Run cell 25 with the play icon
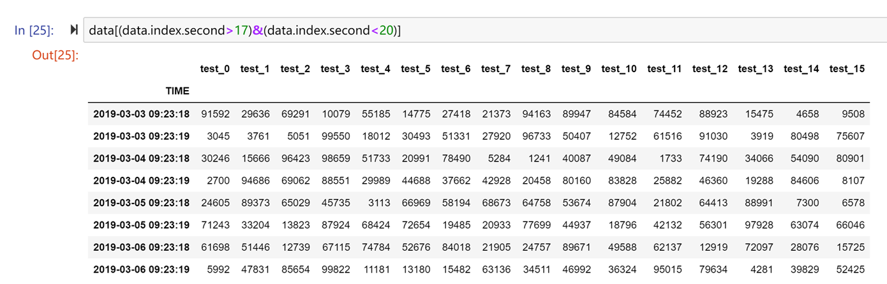887x284 pixels. (x=74, y=30)
